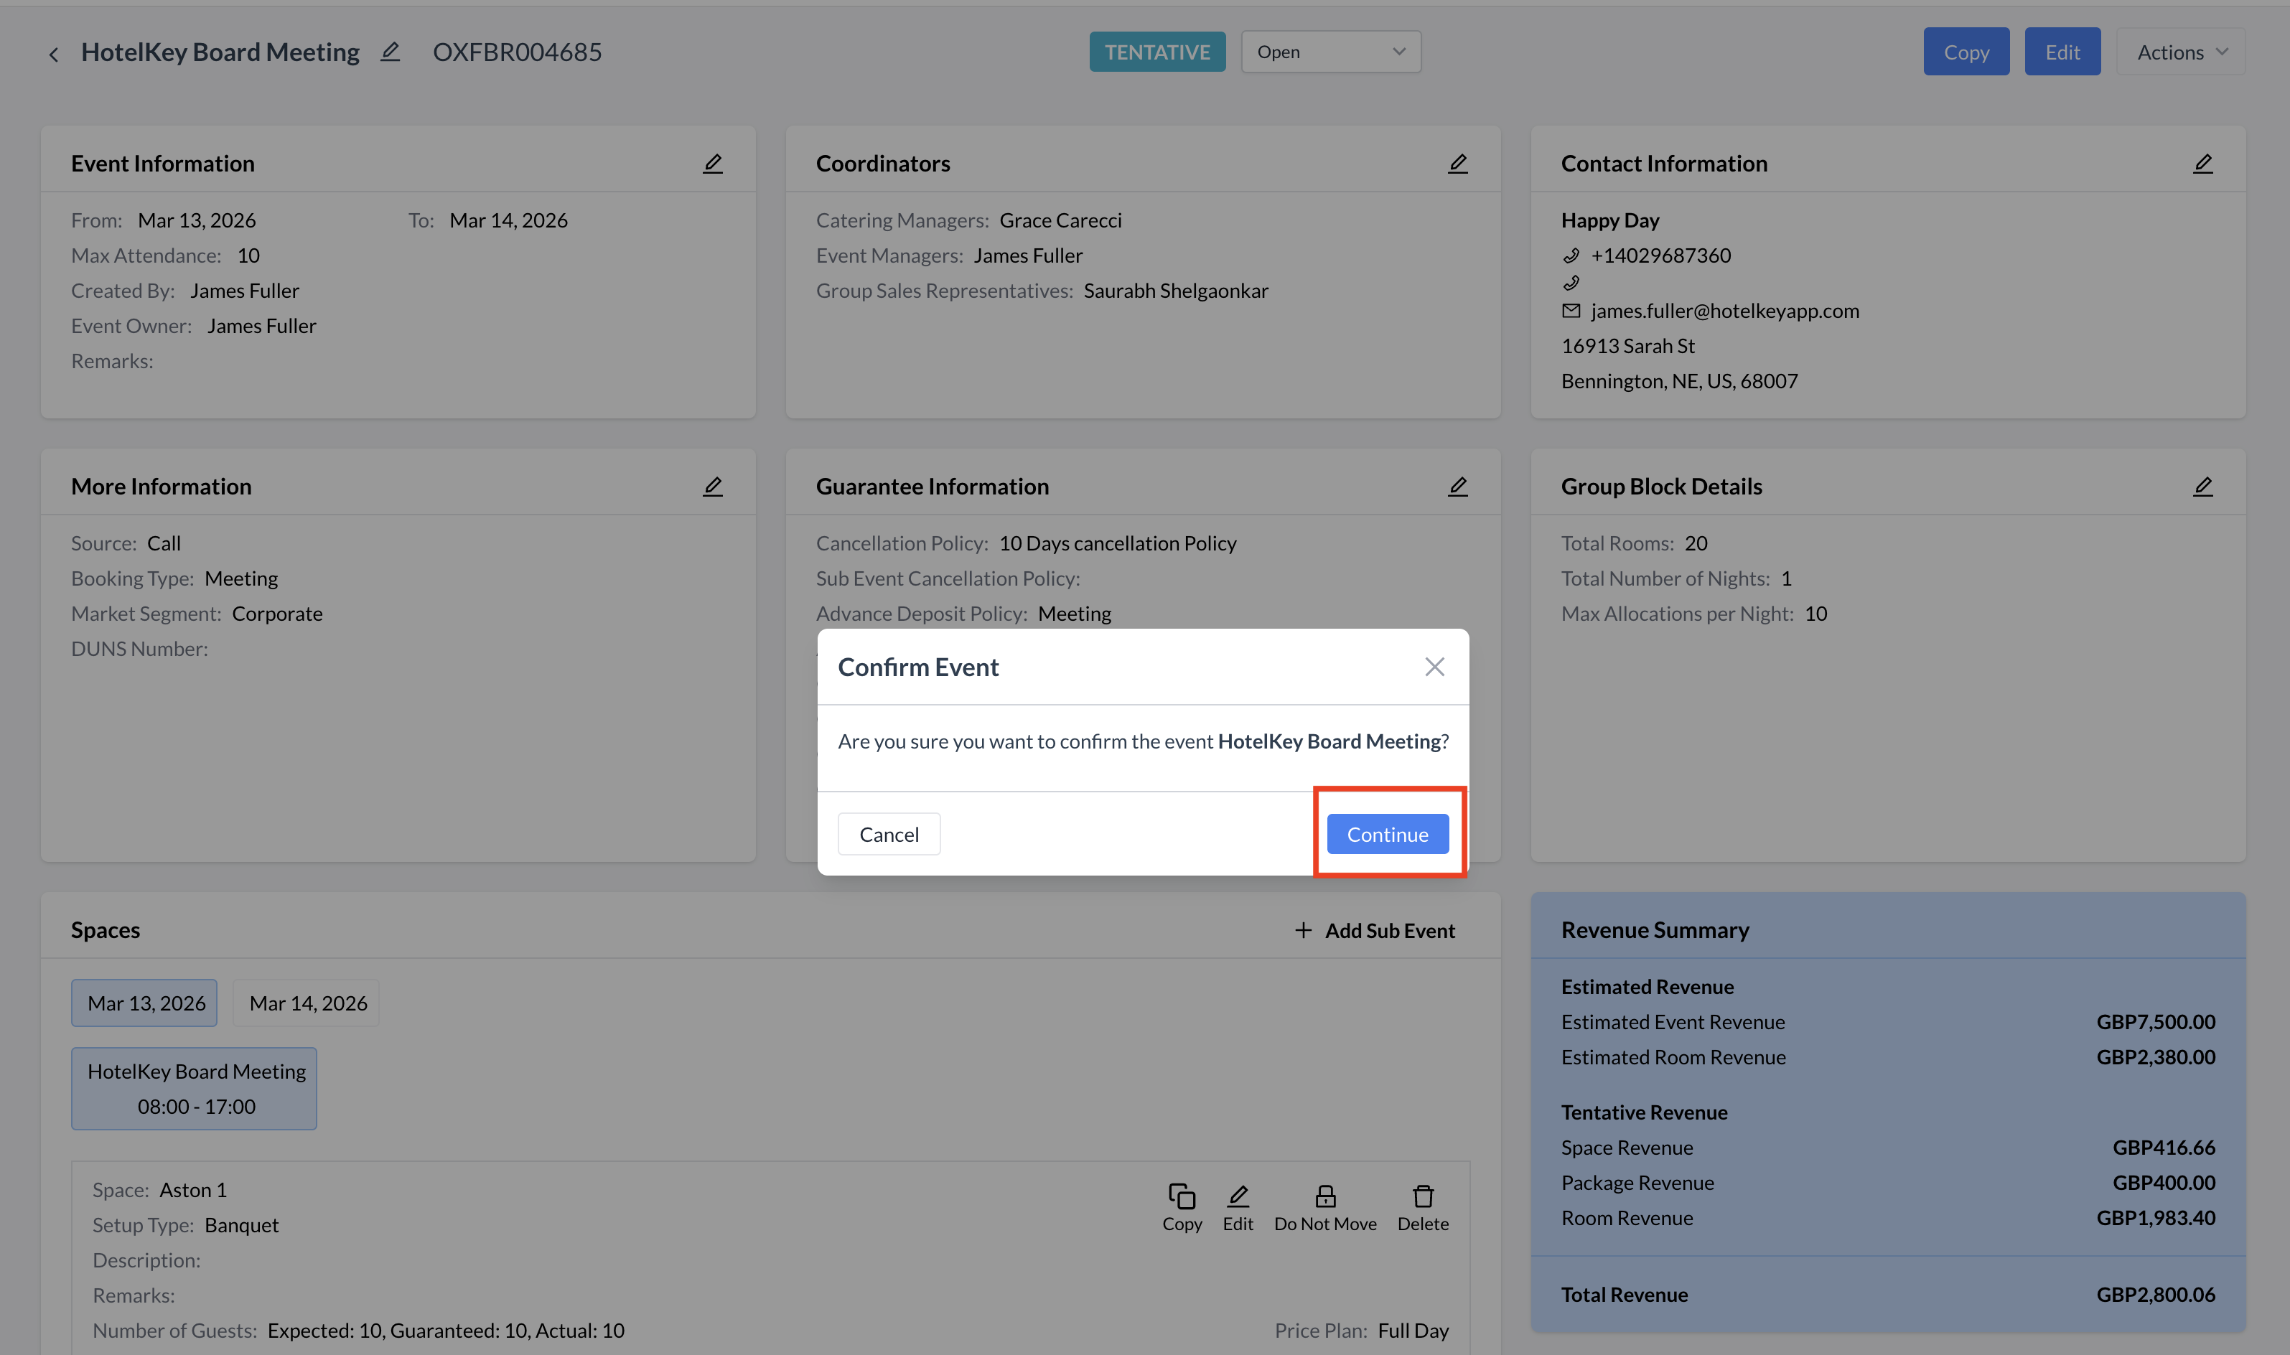This screenshot has width=2290, height=1355.
Task: Expand the Actions menu
Action: (2180, 52)
